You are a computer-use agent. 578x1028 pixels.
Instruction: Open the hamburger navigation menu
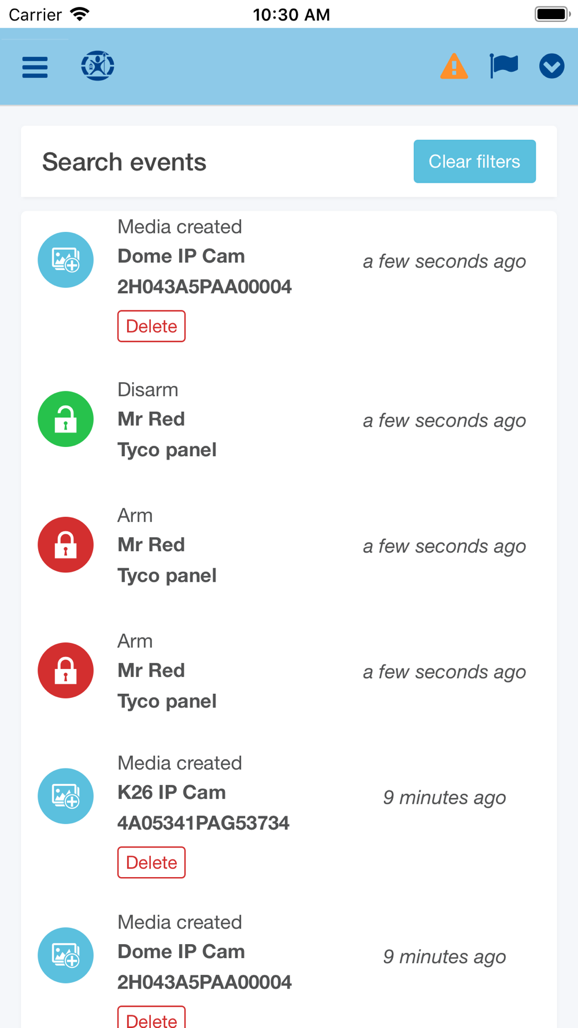pyautogui.click(x=35, y=67)
